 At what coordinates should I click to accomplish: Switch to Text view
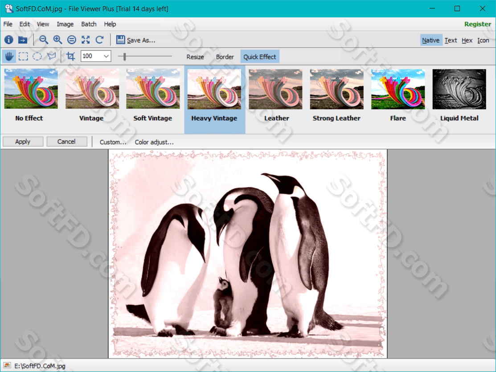pos(451,40)
